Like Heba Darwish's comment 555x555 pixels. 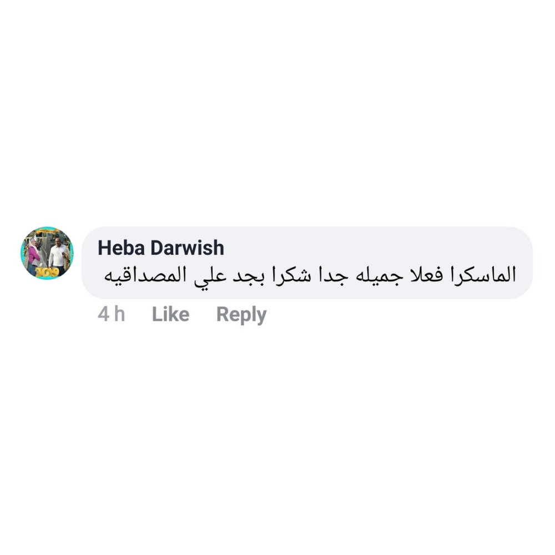(x=170, y=314)
